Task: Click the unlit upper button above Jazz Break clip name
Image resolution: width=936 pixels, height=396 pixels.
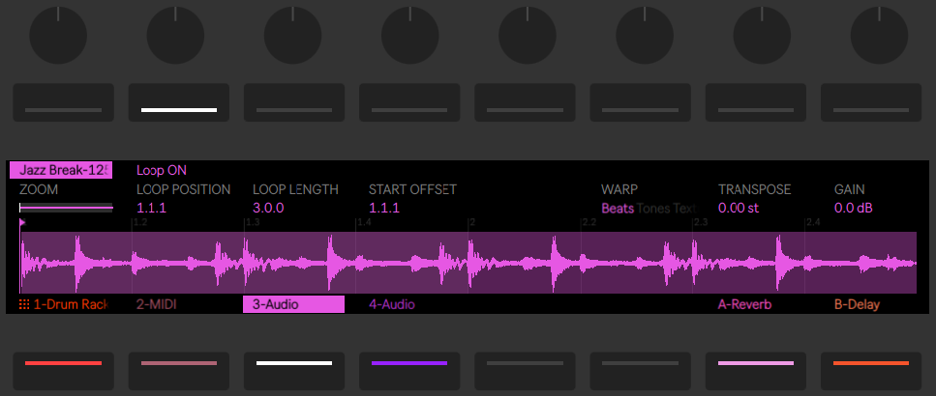Action: [63, 102]
